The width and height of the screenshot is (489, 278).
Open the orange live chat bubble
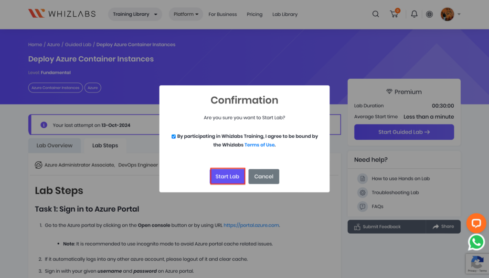point(476,223)
